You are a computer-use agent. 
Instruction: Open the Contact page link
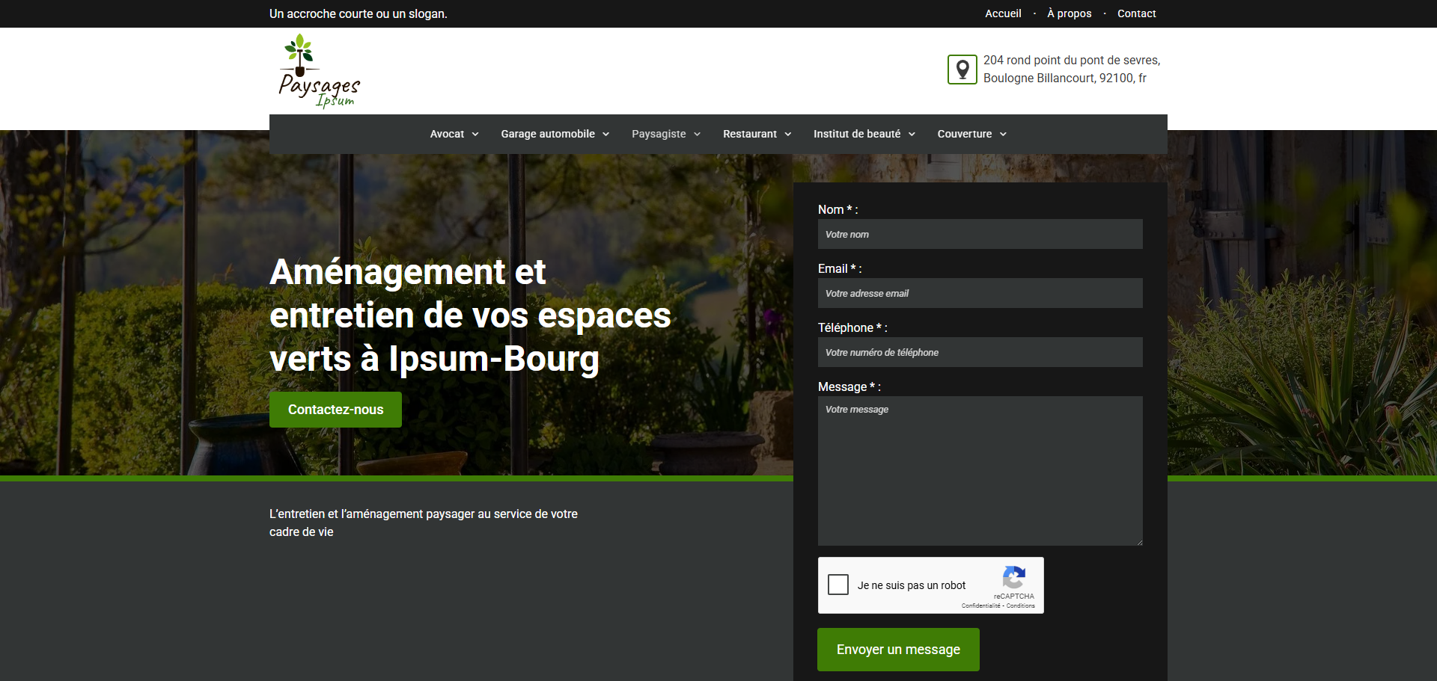1136,13
